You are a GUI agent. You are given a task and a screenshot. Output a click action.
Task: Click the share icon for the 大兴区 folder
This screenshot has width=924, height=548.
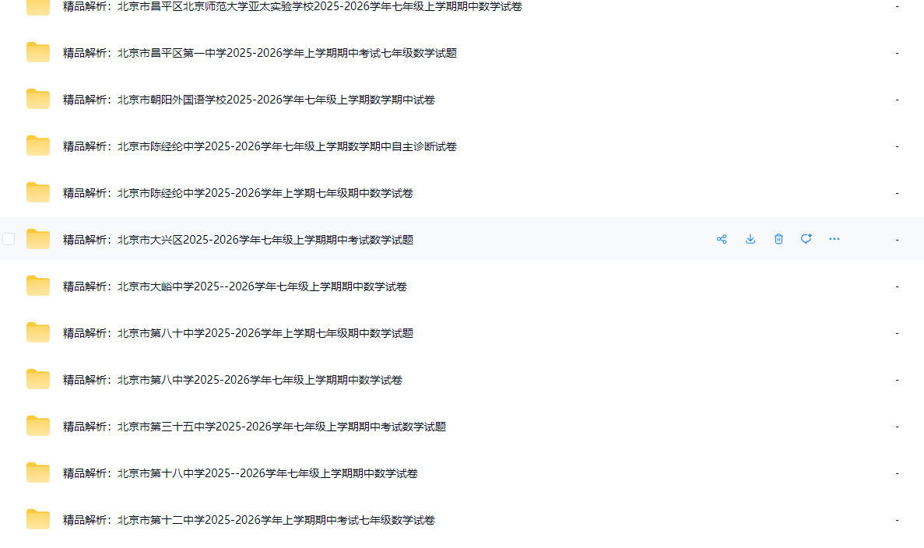(x=722, y=239)
